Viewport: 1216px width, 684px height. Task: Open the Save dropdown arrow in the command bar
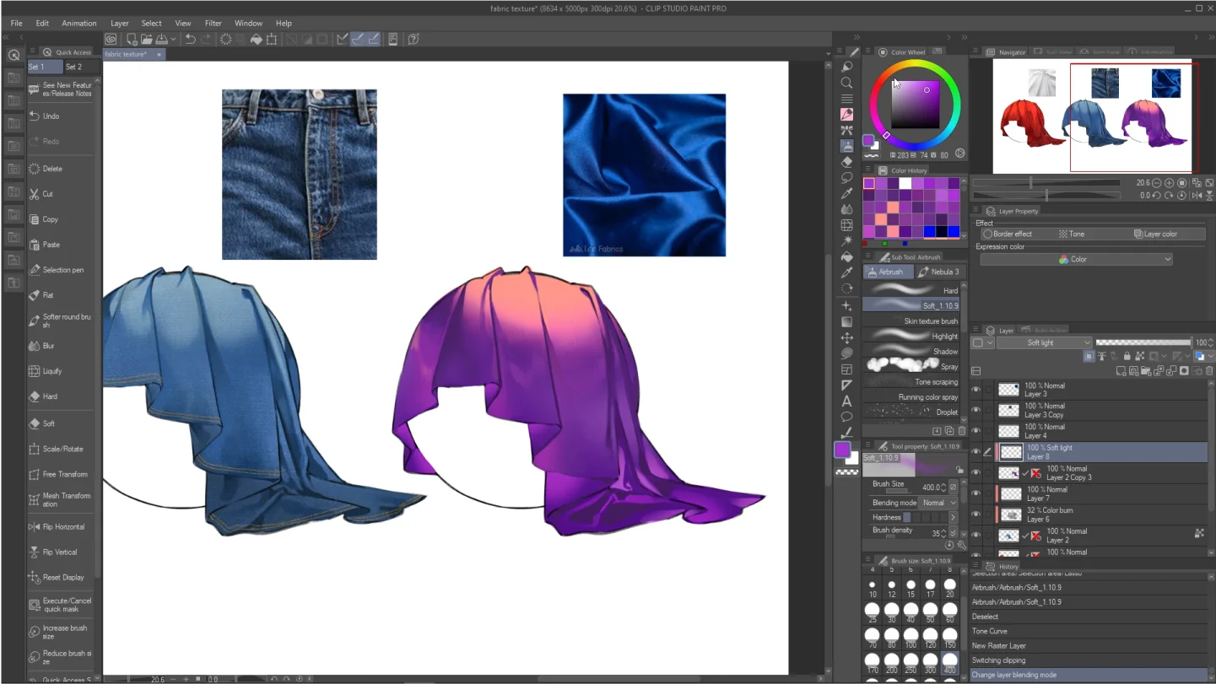[173, 39]
